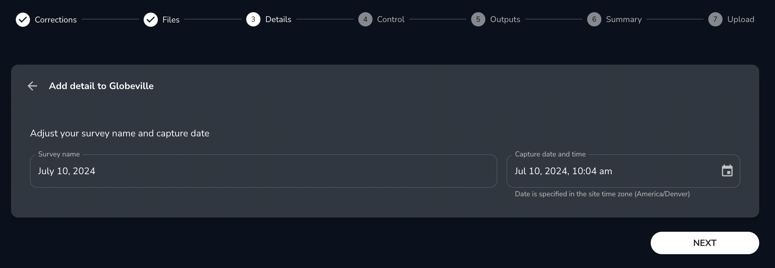Jump to the Corrections step label
775x268 pixels.
pyautogui.click(x=56, y=20)
